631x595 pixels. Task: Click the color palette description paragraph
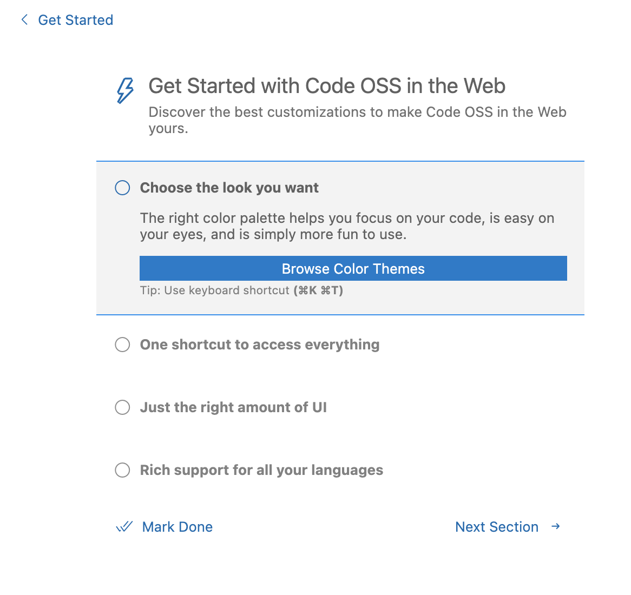pyautogui.click(x=346, y=226)
